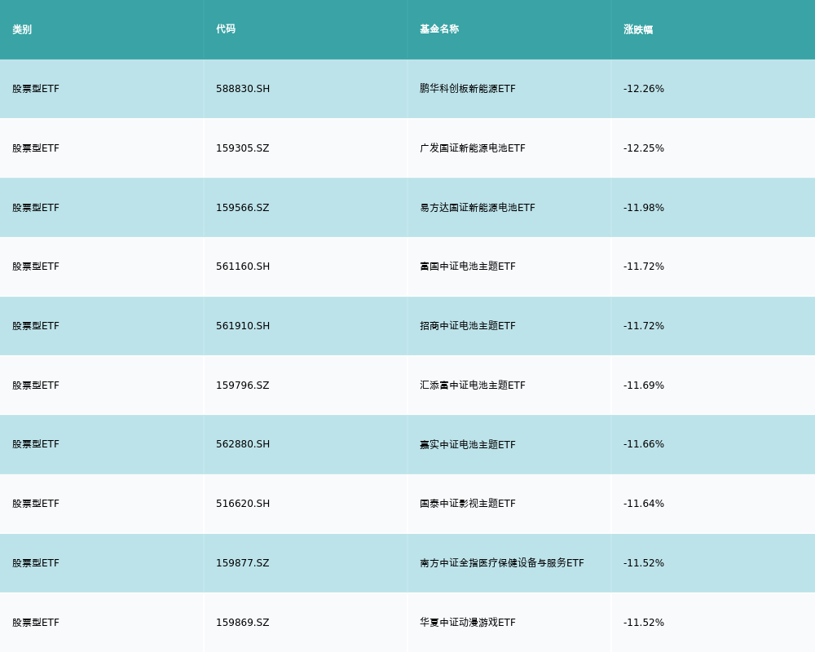The width and height of the screenshot is (815, 652).
Task: Click 股票型ETF in the 159877.SZ row
Action: point(36,563)
